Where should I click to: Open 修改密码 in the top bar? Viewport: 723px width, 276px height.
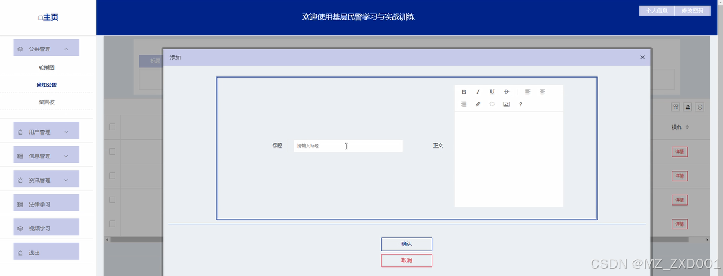tap(693, 11)
